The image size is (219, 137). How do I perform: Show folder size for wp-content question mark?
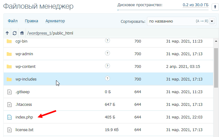(x=107, y=66)
